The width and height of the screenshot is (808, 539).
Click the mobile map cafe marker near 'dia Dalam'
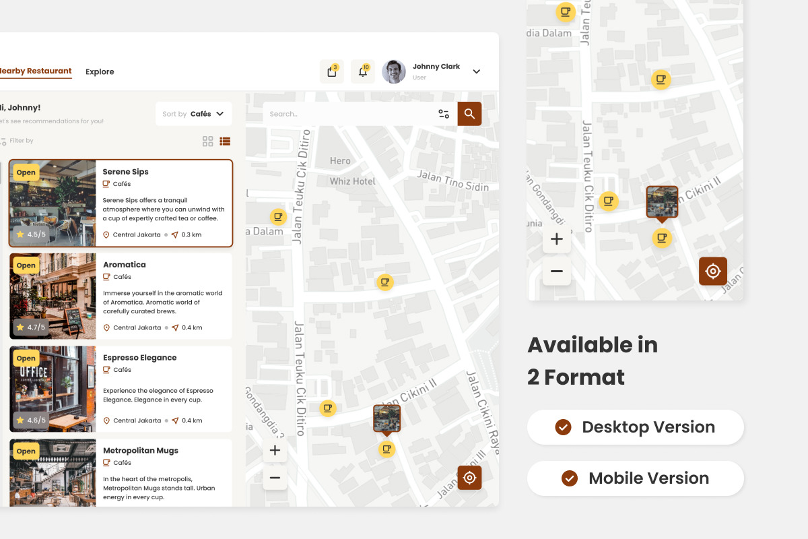565,11
